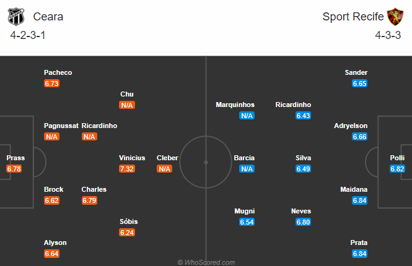Screen dimensions: 412x266
Task: Click the Sport Recife club crest icon
Action: pyautogui.click(x=395, y=16)
